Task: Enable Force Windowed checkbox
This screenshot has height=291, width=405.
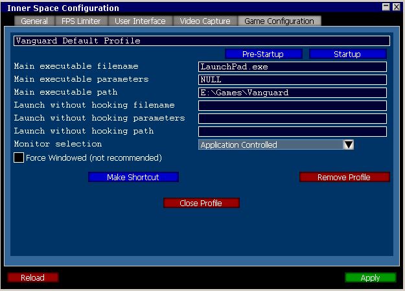Action: pos(19,157)
